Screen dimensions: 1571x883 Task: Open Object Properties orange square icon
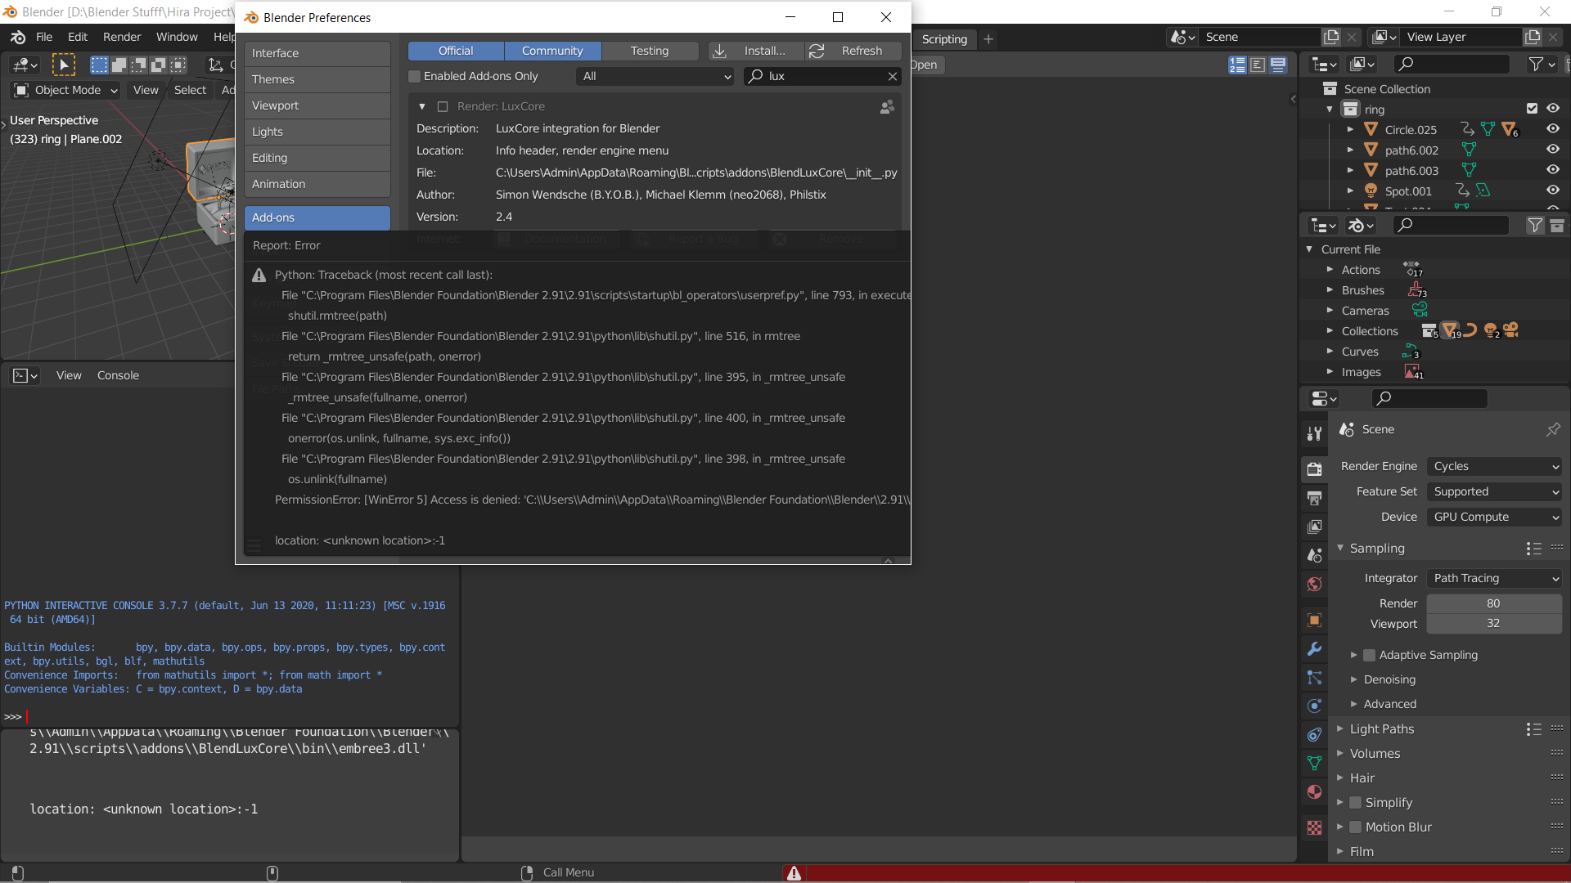point(1314,620)
